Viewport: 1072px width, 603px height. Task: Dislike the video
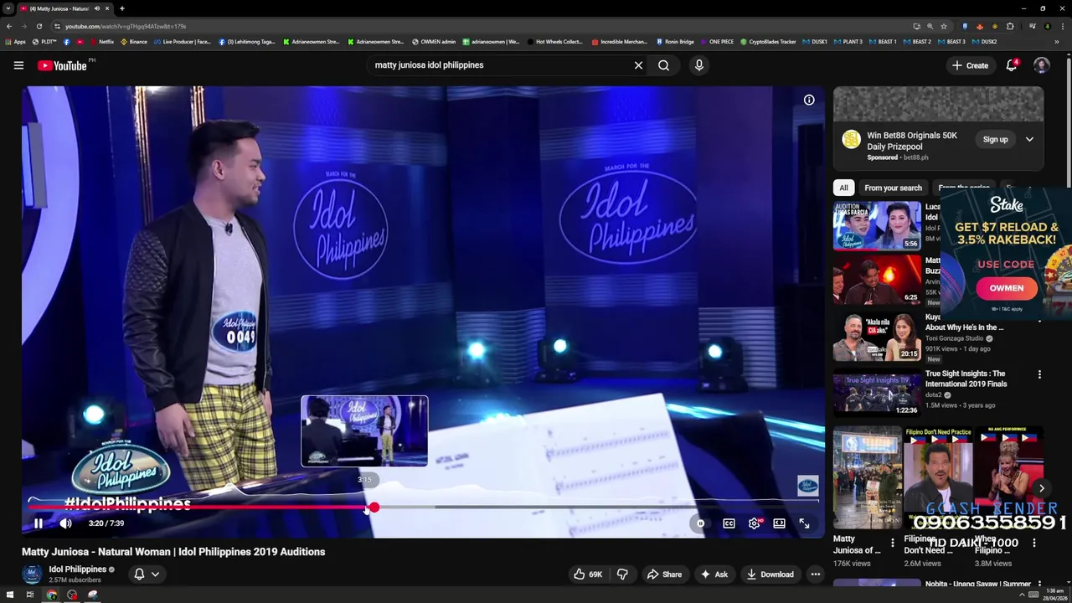(622, 575)
